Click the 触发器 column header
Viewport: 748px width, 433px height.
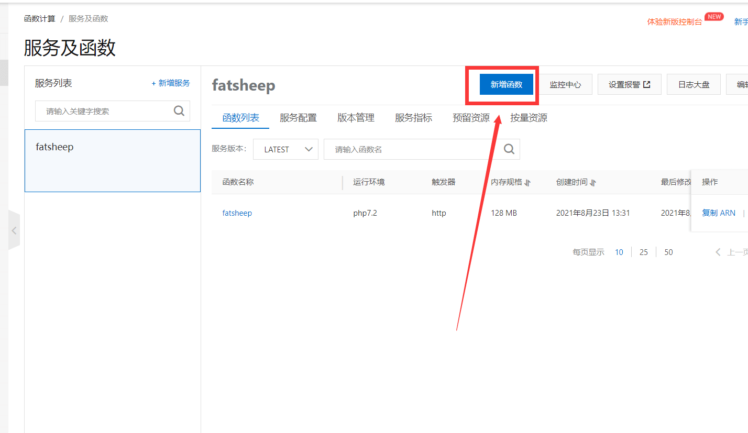[444, 182]
